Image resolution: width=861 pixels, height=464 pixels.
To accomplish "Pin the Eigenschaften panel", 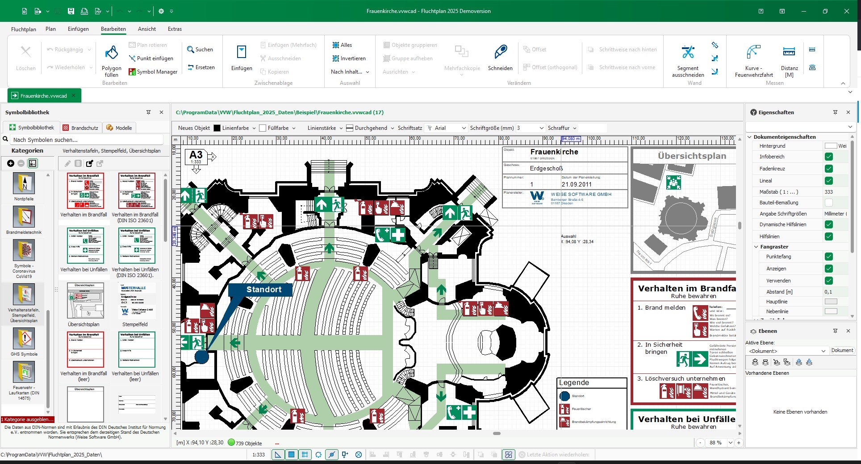I will [835, 112].
